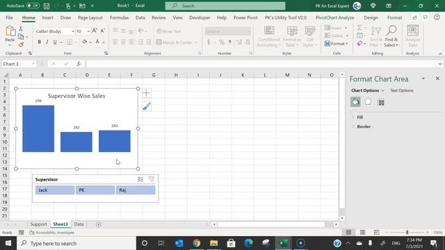Select the Size & Properties icon
445x250 pixels.
381,102
